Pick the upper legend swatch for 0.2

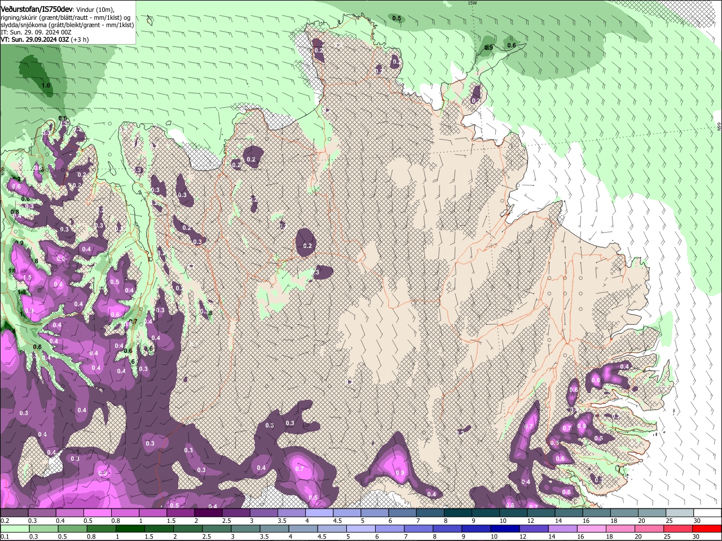click(14, 513)
